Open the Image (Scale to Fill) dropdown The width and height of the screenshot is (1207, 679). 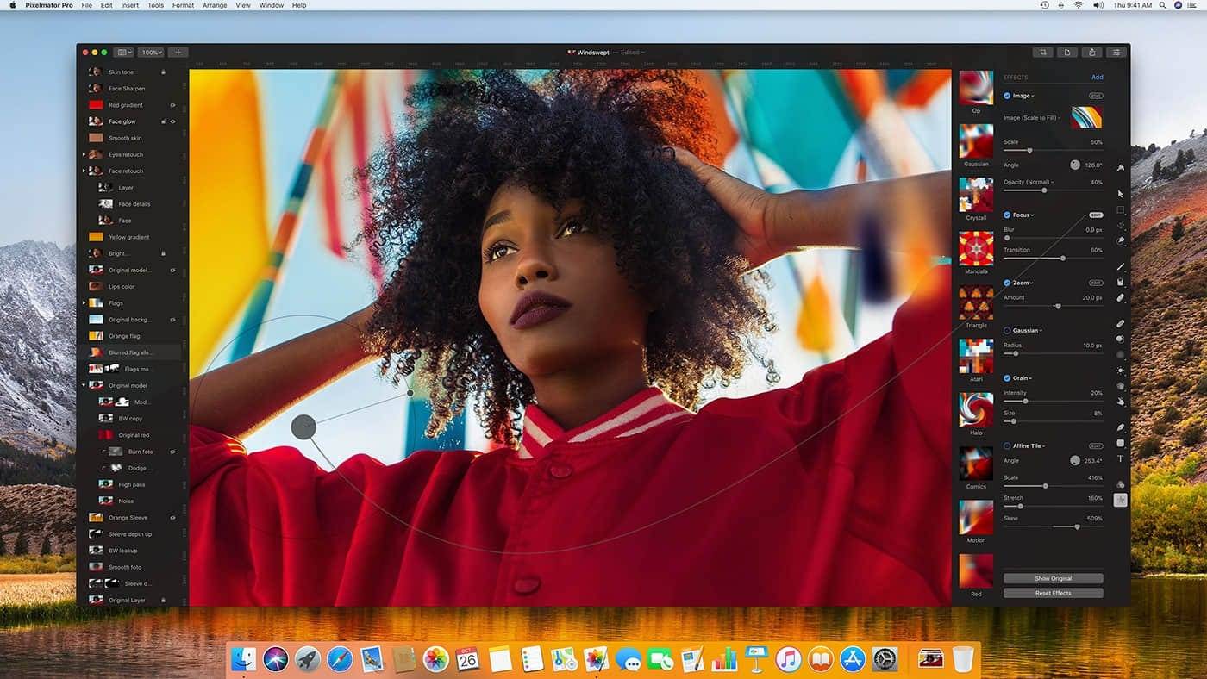coord(1030,118)
